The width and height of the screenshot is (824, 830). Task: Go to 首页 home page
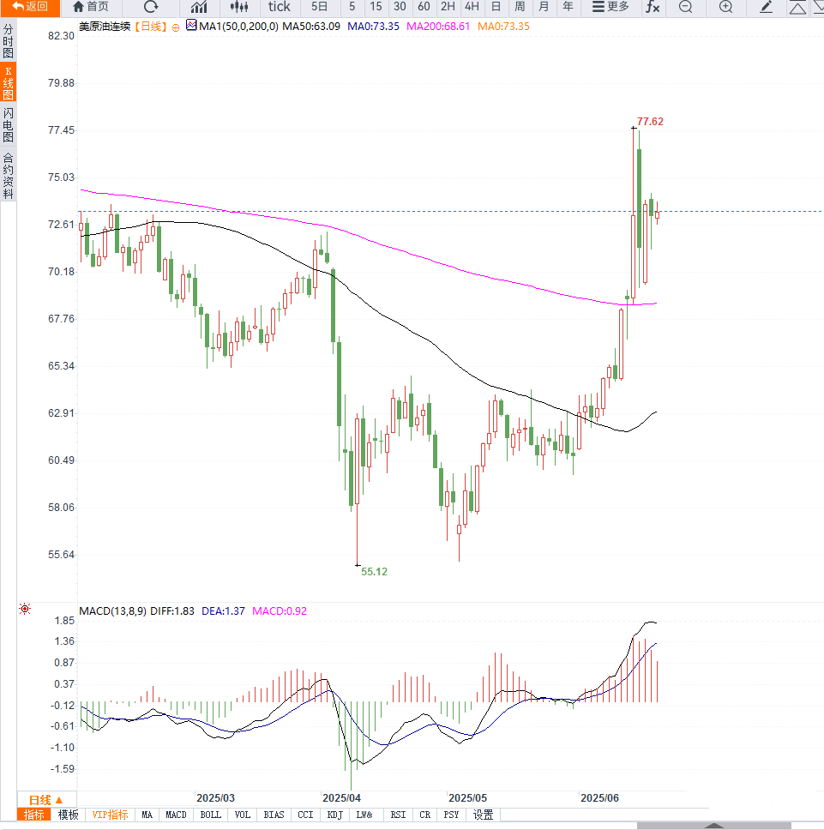pos(91,7)
